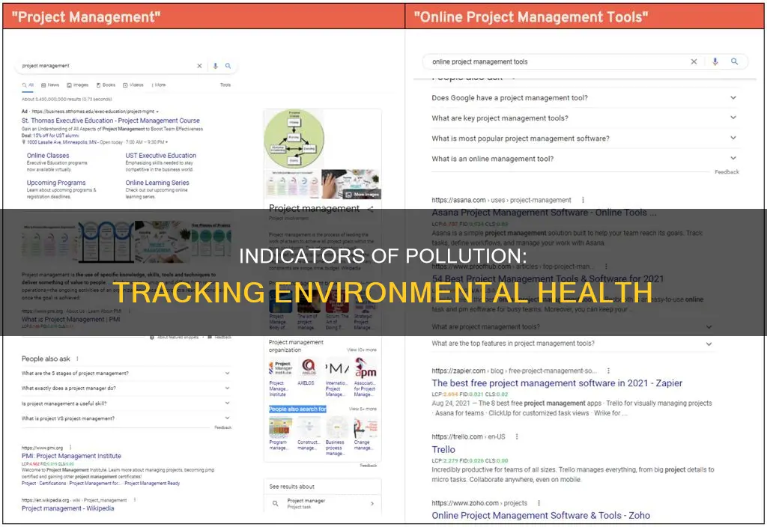Screen dimensions: 767x527
Task: Open 'The best free project management software' Zapier link
Action: [557, 383]
